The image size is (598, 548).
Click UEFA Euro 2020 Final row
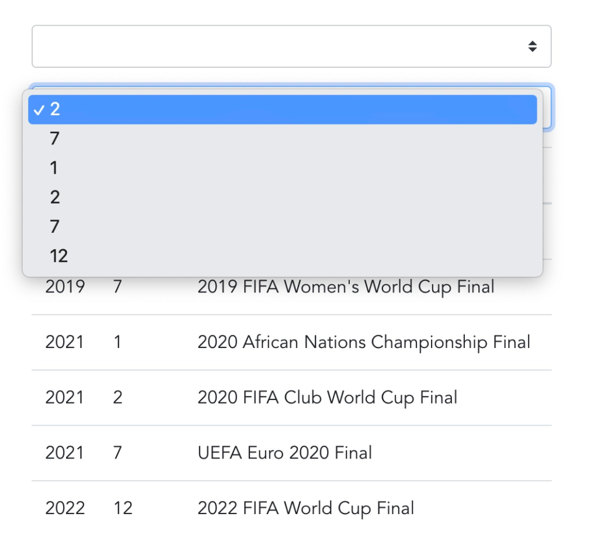tap(291, 453)
